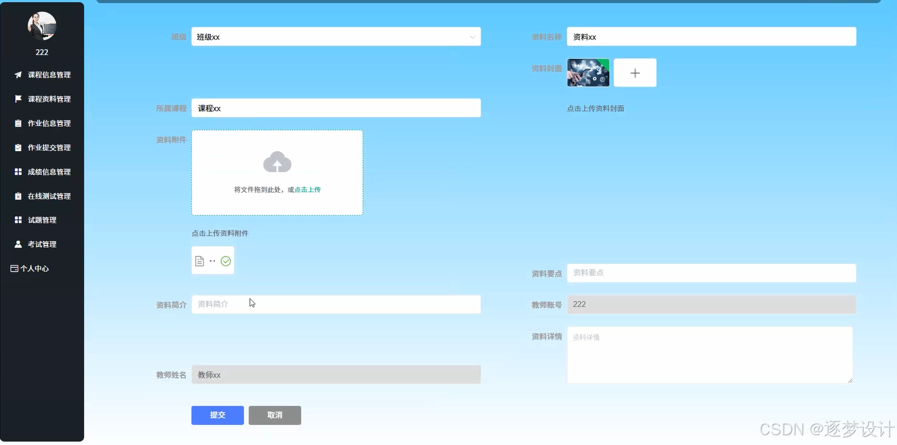Click the 取消 button
897x445 pixels.
coord(275,415)
